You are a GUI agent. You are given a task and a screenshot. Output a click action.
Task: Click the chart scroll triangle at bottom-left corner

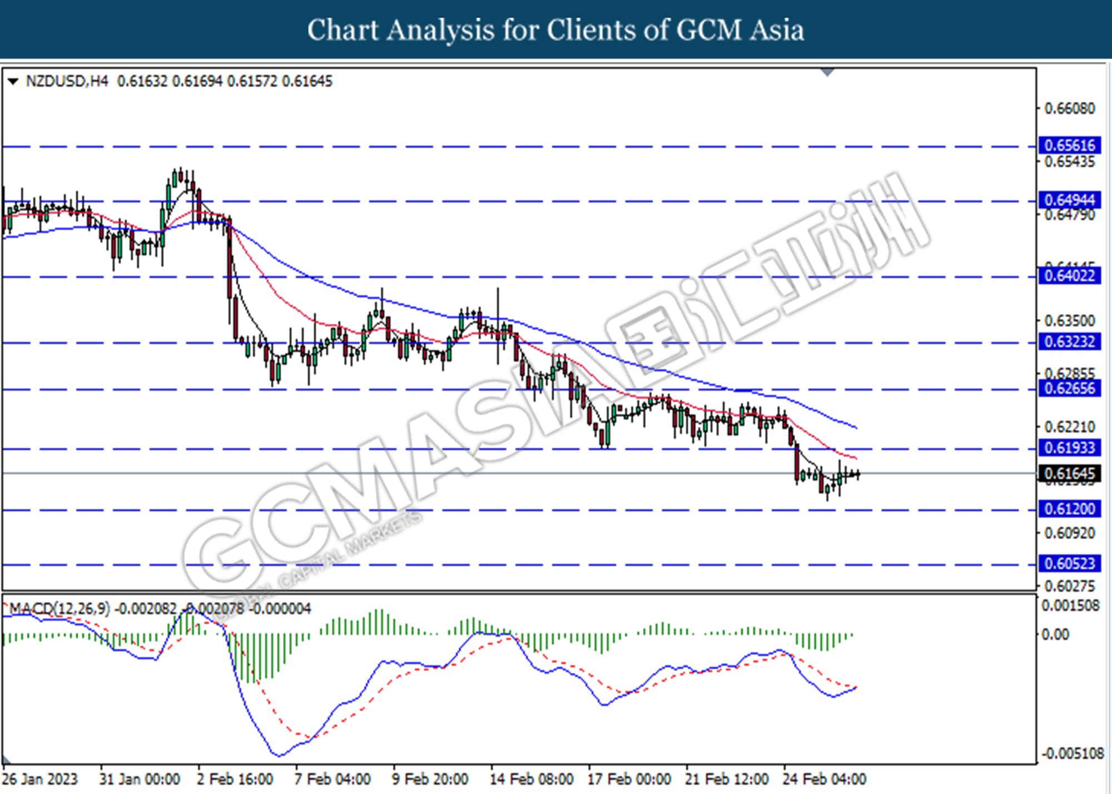(x=7, y=760)
